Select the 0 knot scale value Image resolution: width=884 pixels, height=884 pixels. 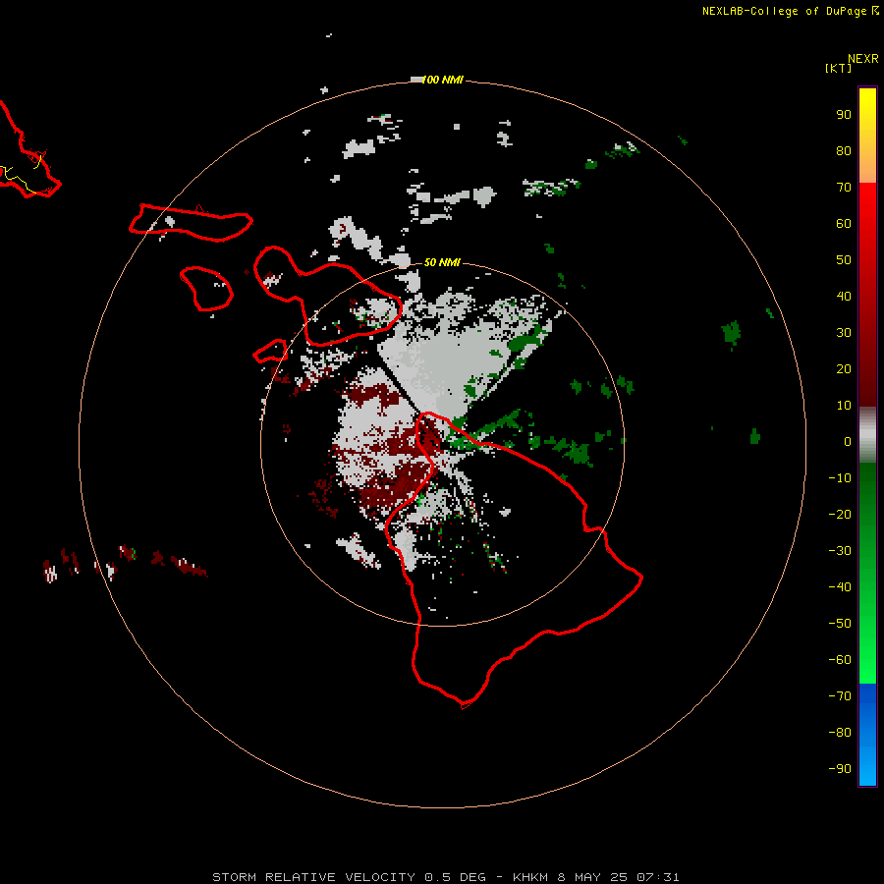pos(848,442)
